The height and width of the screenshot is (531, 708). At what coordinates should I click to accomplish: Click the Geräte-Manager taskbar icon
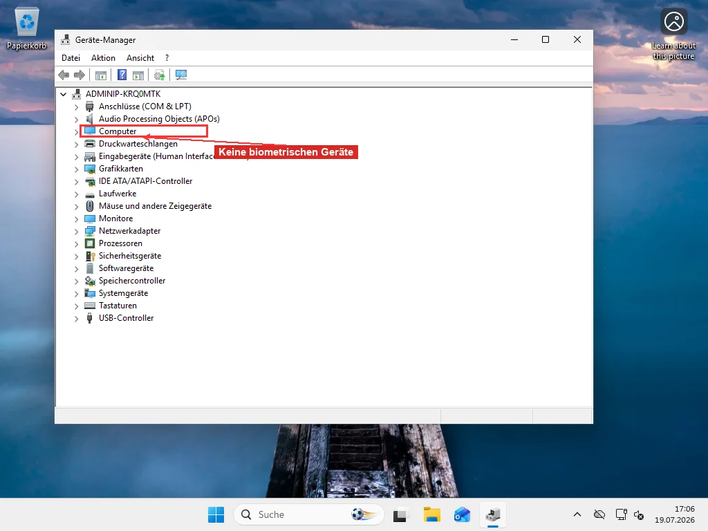492,514
